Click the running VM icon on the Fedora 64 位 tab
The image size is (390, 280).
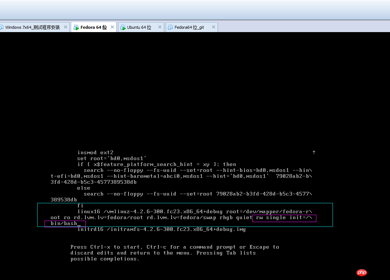(76, 27)
